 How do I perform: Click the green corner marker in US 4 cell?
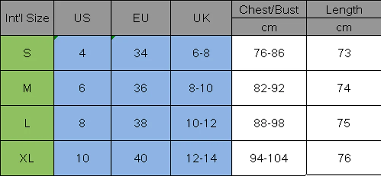(56, 37)
